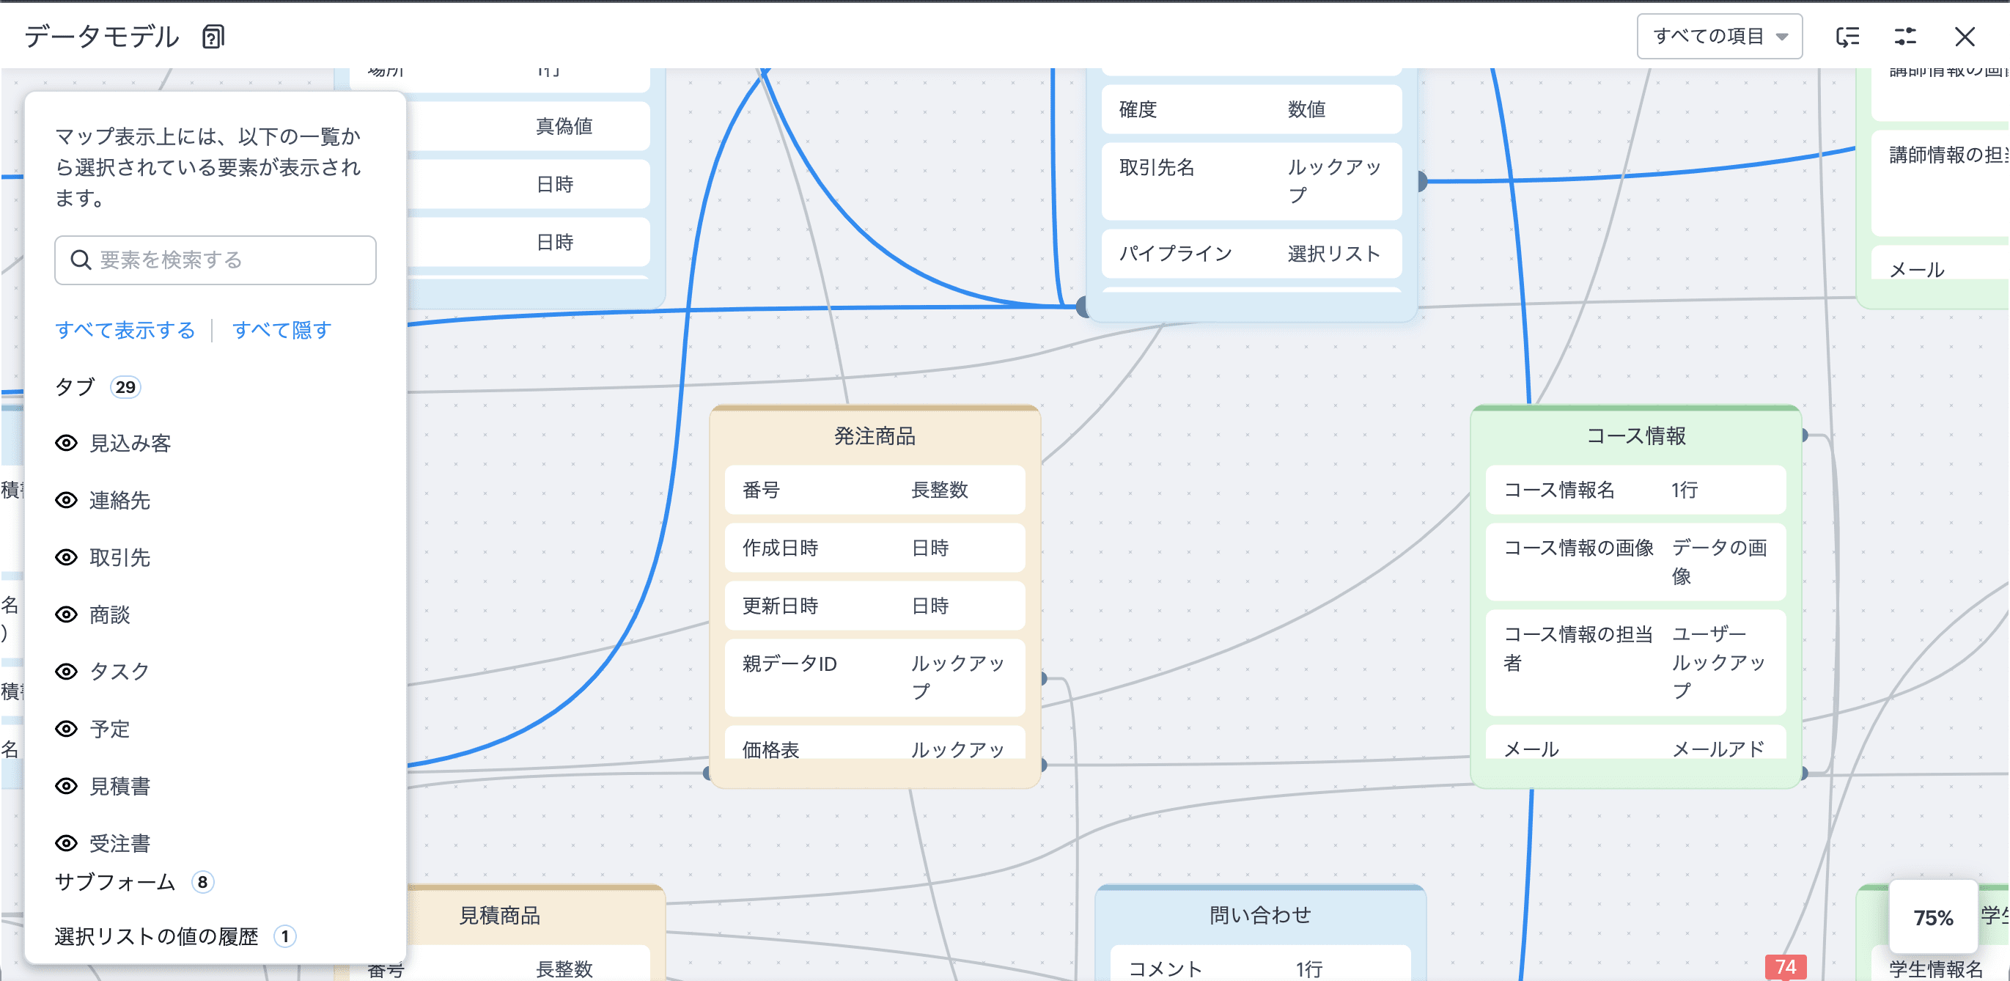The height and width of the screenshot is (981, 2010).
Task: Click the パイプライン field row
Action: pyautogui.click(x=1251, y=254)
